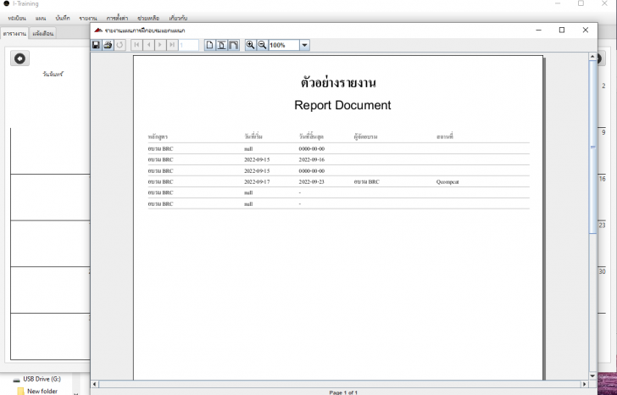
Task: Click the 'Report Document' subtitle
Action: point(342,105)
